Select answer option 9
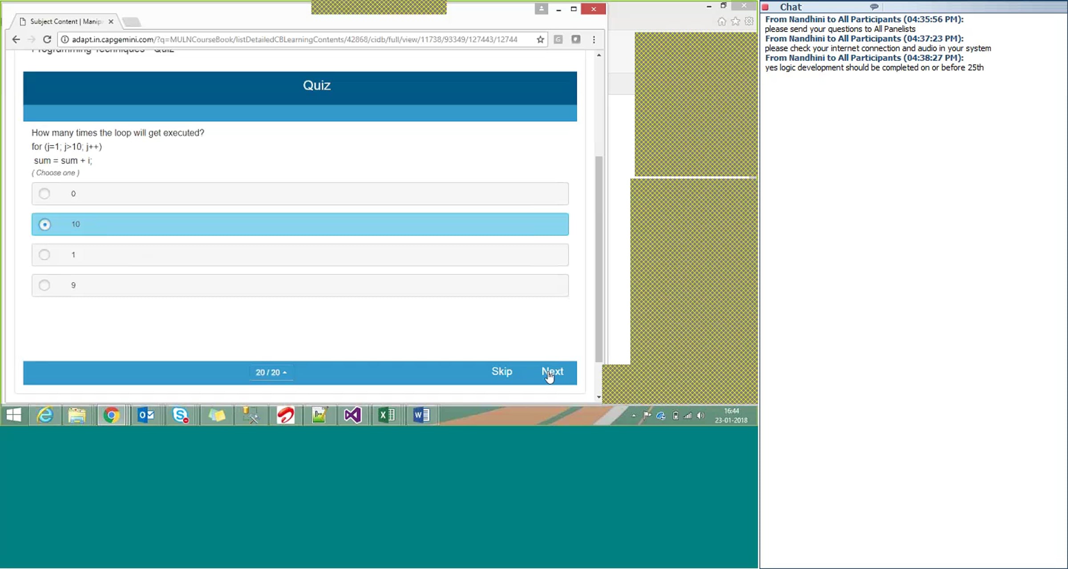Screen dimensions: 1068x569 44,285
